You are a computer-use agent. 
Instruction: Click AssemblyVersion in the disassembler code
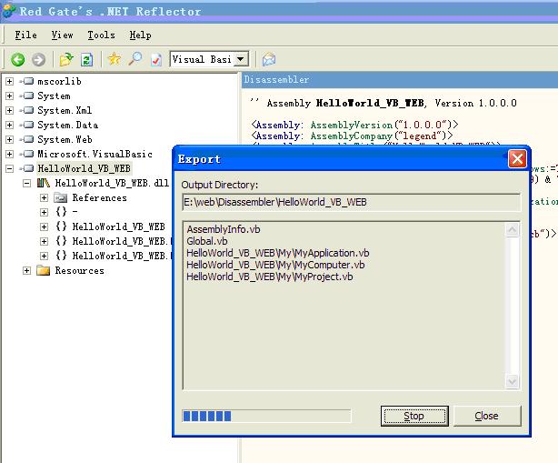pos(351,125)
